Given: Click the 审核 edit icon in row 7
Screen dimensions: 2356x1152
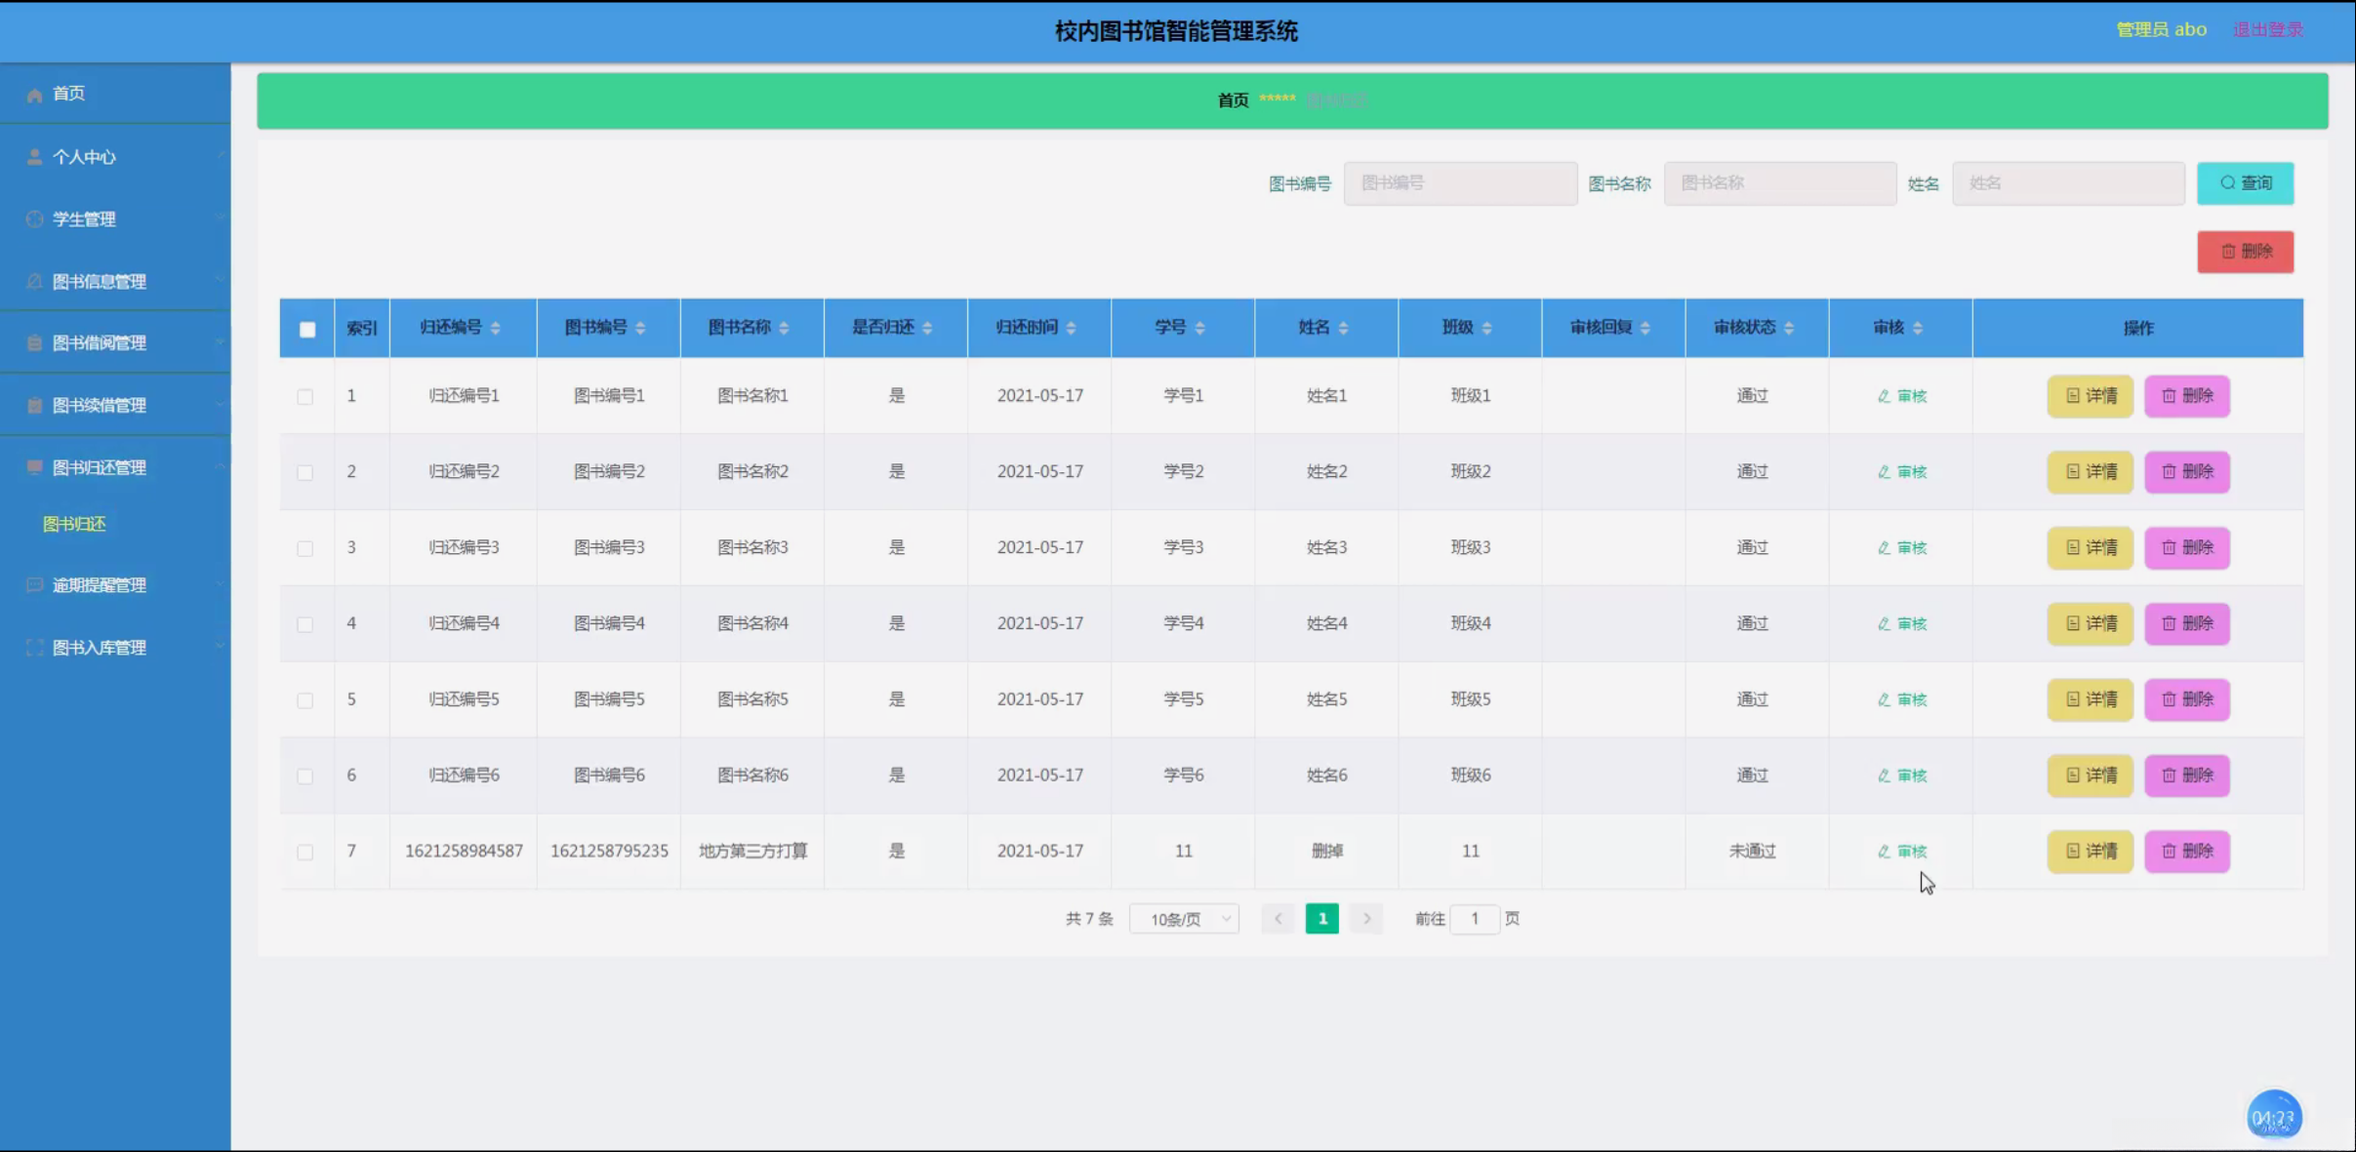Looking at the screenshot, I should pyautogui.click(x=1884, y=852).
